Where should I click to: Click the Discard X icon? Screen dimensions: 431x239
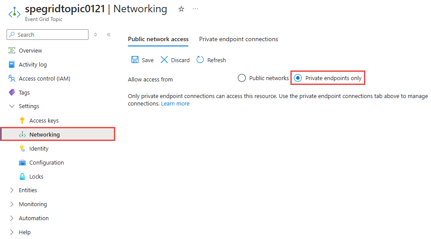tap(164, 60)
